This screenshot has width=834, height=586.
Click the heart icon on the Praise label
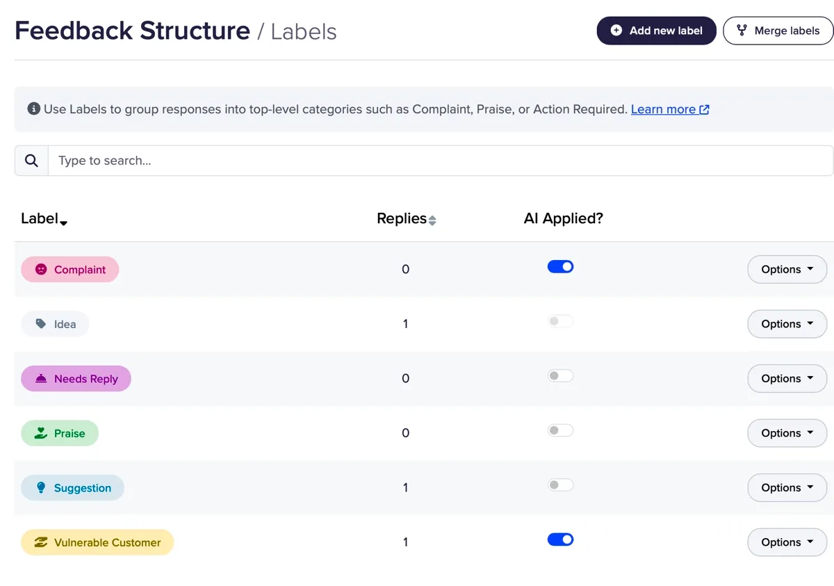point(40,432)
